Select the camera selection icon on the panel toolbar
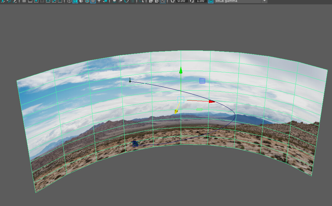Screen dimensions: 332x206 tap(3, 2)
